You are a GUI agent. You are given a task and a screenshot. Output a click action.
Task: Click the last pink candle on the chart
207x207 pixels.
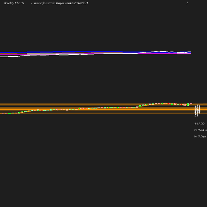[x=191, y=103]
